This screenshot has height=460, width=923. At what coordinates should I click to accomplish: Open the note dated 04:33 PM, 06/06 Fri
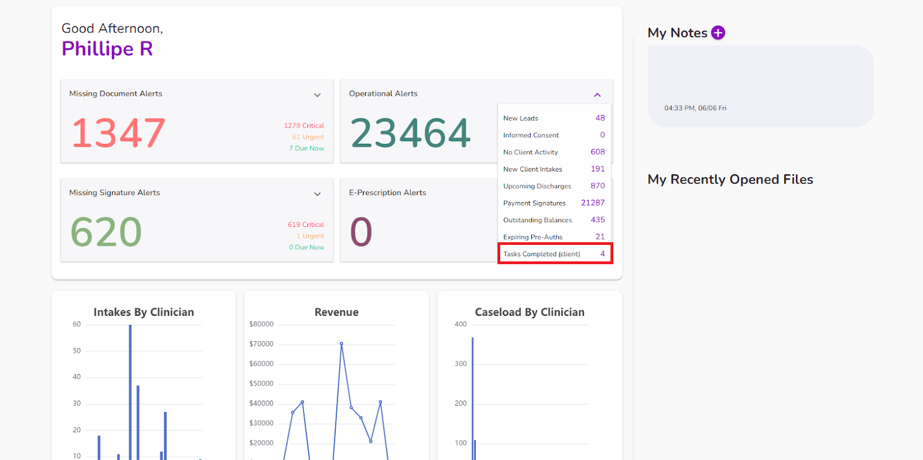[x=760, y=87]
